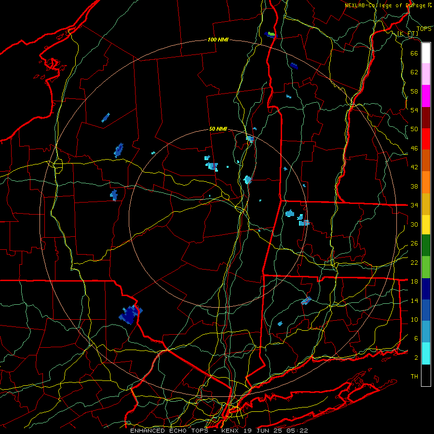The height and width of the screenshot is (434, 434).
Task: Select the bright red legend swatch
Action: point(426,139)
